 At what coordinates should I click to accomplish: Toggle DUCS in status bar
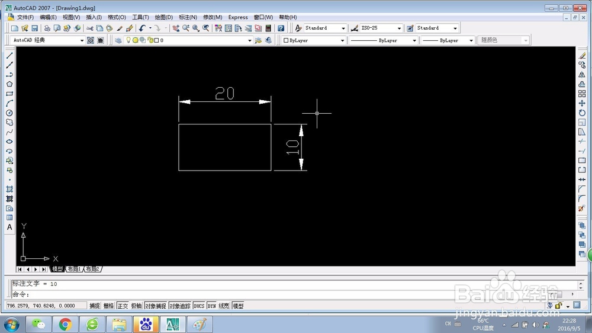(x=199, y=306)
